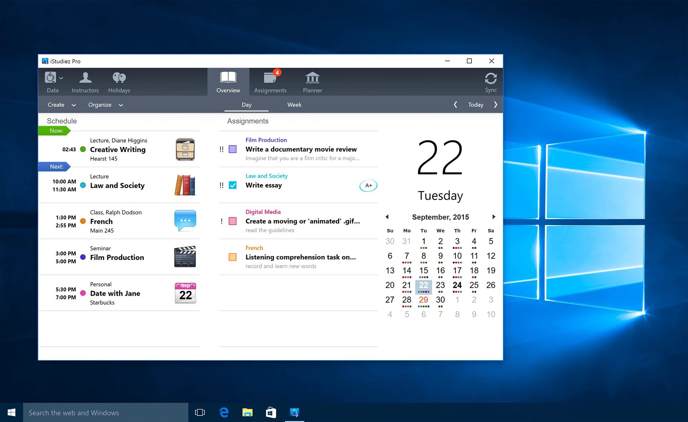Launch Microsoft Edge from the taskbar
This screenshot has width=688, height=422.
(224, 412)
